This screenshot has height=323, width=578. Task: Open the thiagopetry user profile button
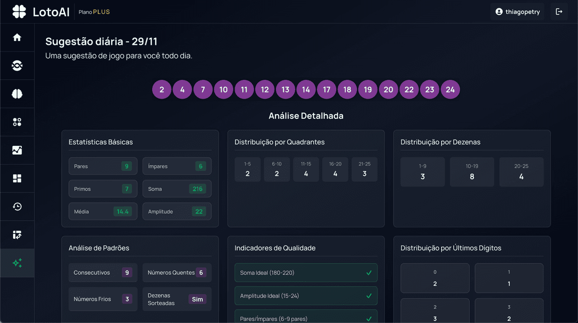pyautogui.click(x=517, y=12)
